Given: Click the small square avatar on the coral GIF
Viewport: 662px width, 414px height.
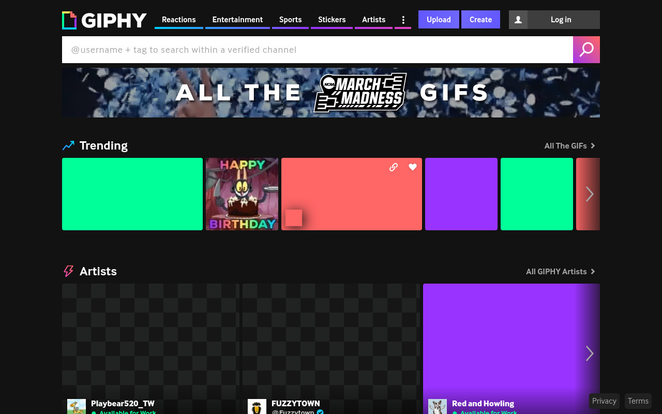Looking at the screenshot, I should (x=294, y=218).
